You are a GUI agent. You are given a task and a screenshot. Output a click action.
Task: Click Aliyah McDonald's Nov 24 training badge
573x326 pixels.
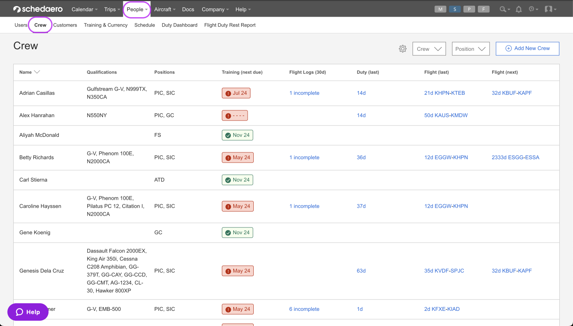point(237,135)
